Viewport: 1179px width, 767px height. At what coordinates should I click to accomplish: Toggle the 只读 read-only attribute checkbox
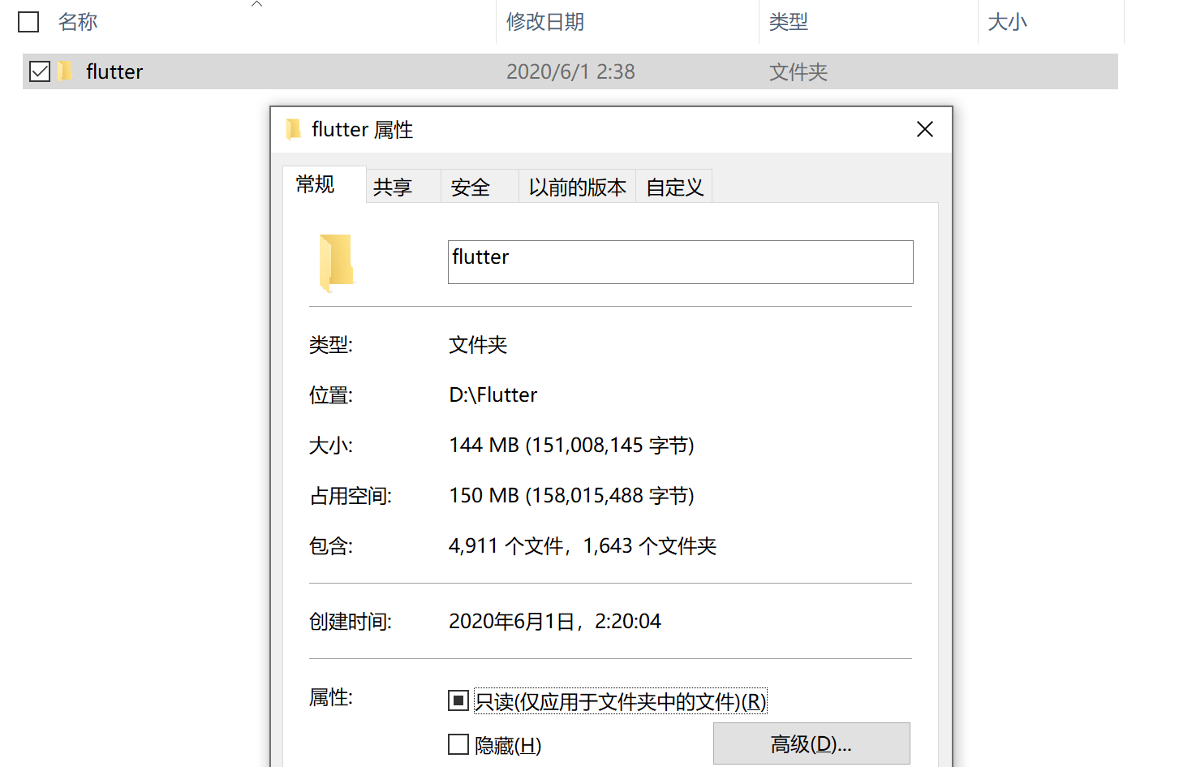pos(458,700)
